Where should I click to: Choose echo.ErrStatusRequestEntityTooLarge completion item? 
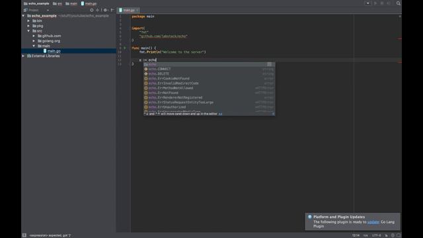(210, 102)
